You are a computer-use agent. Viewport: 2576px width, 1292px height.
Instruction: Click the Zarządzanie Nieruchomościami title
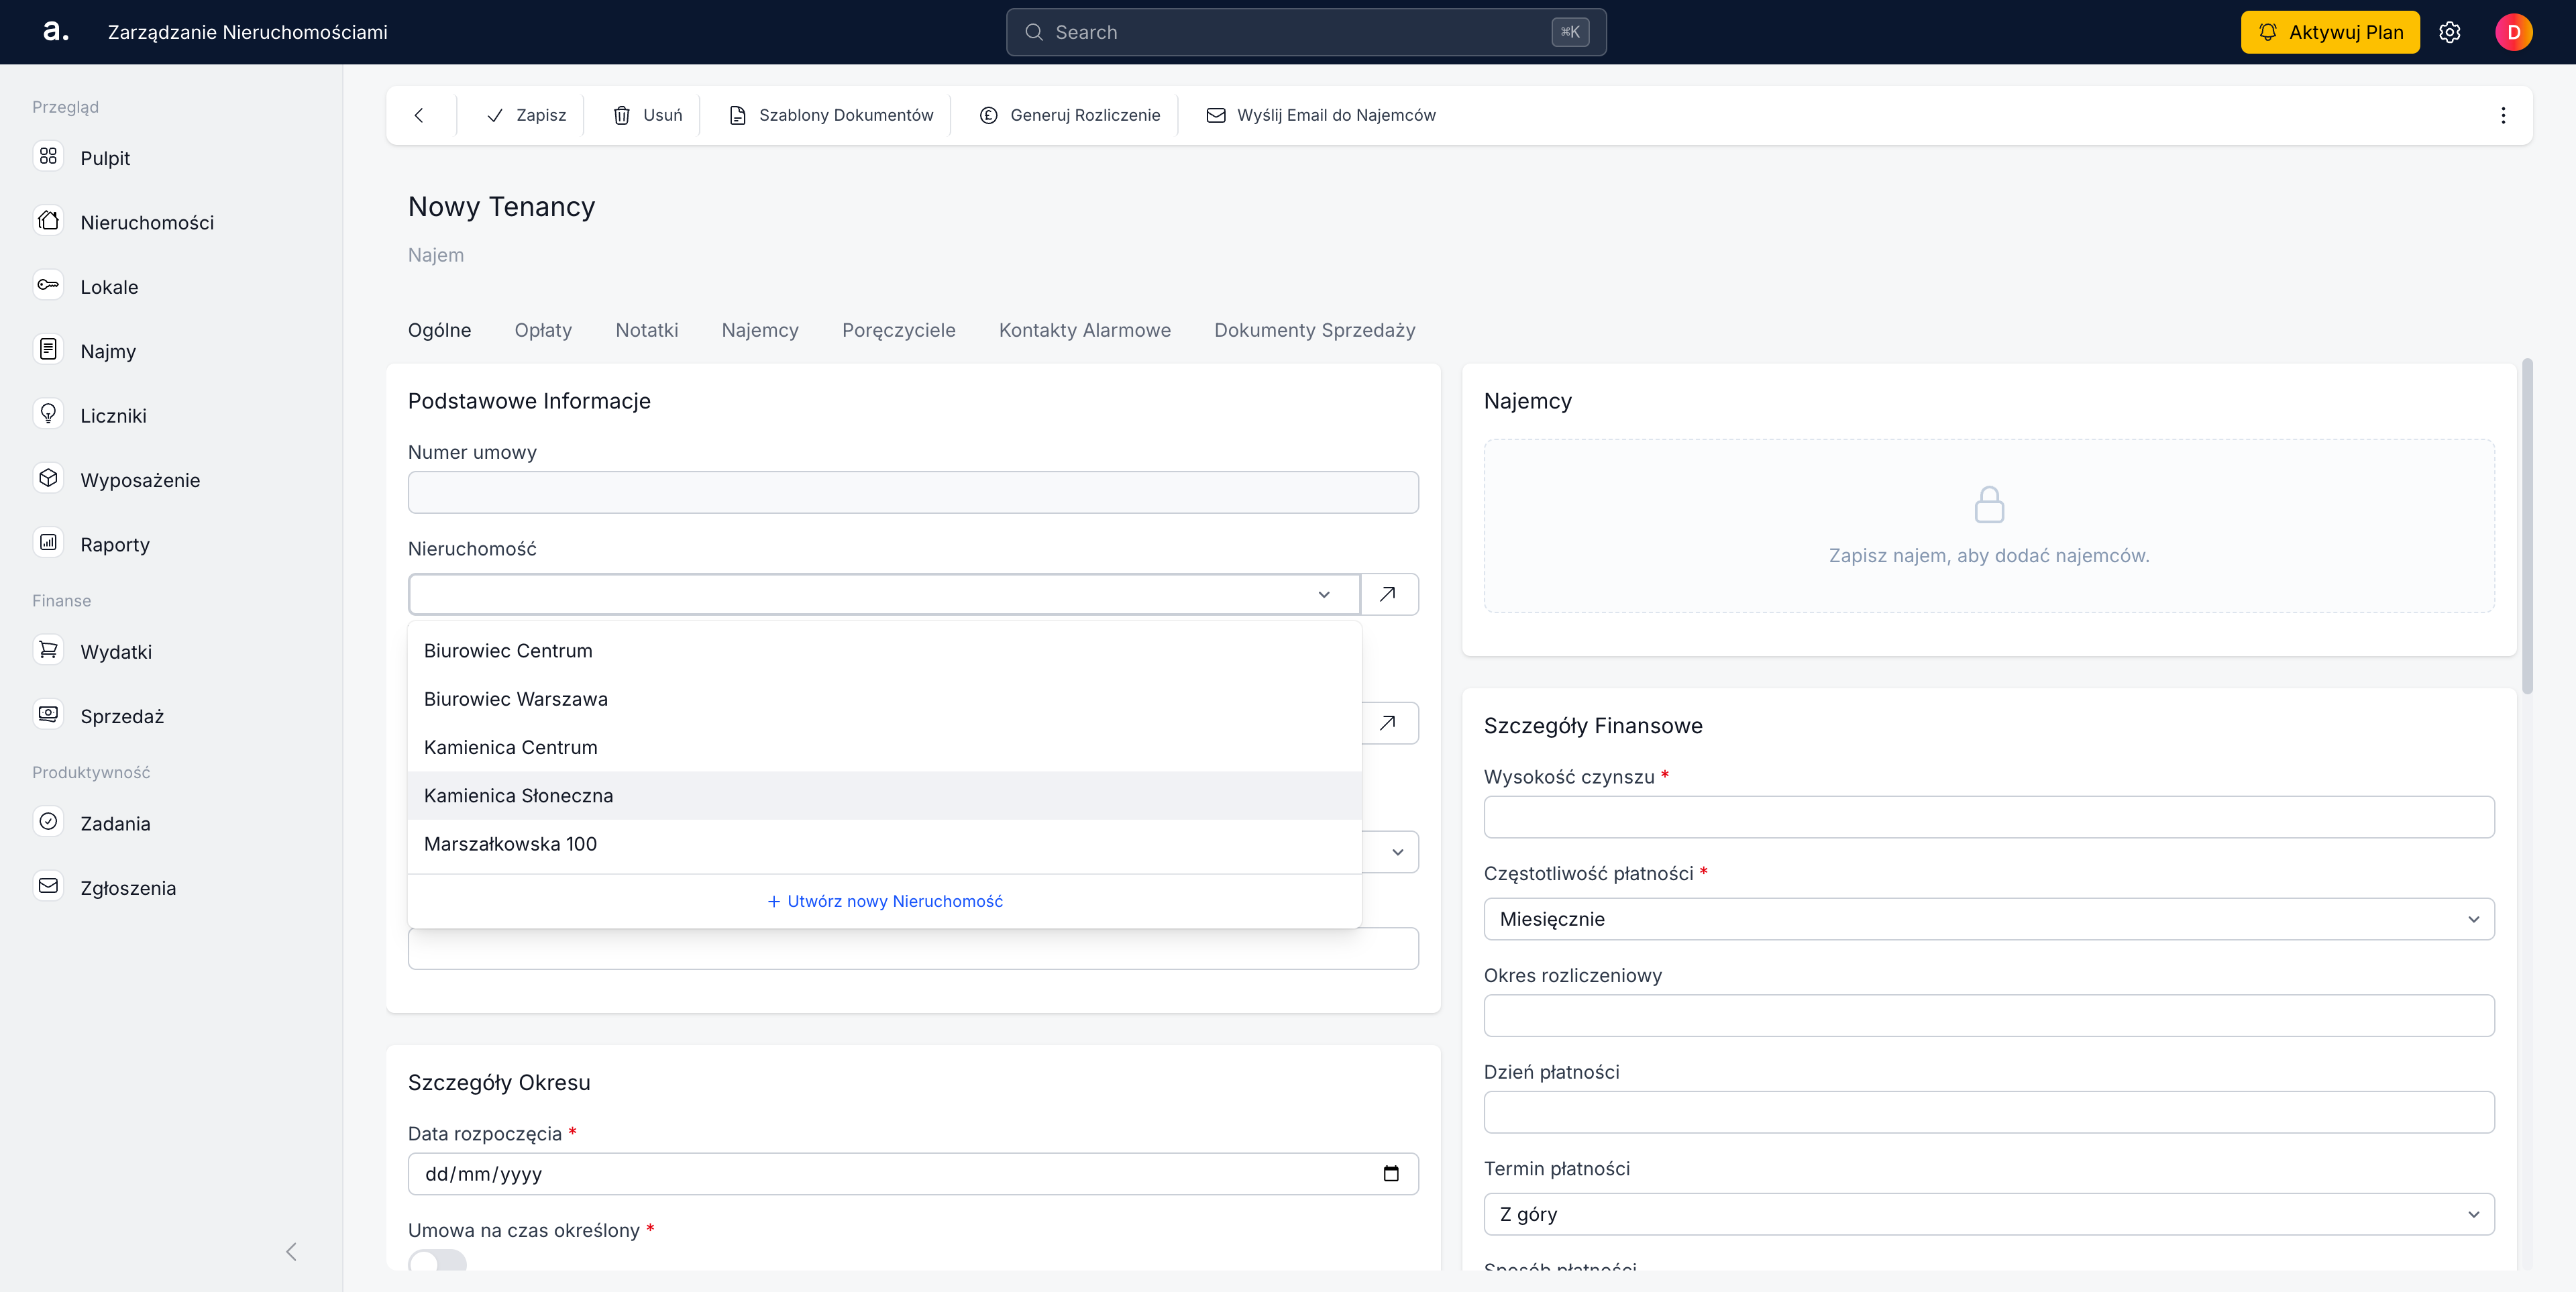coord(248,32)
